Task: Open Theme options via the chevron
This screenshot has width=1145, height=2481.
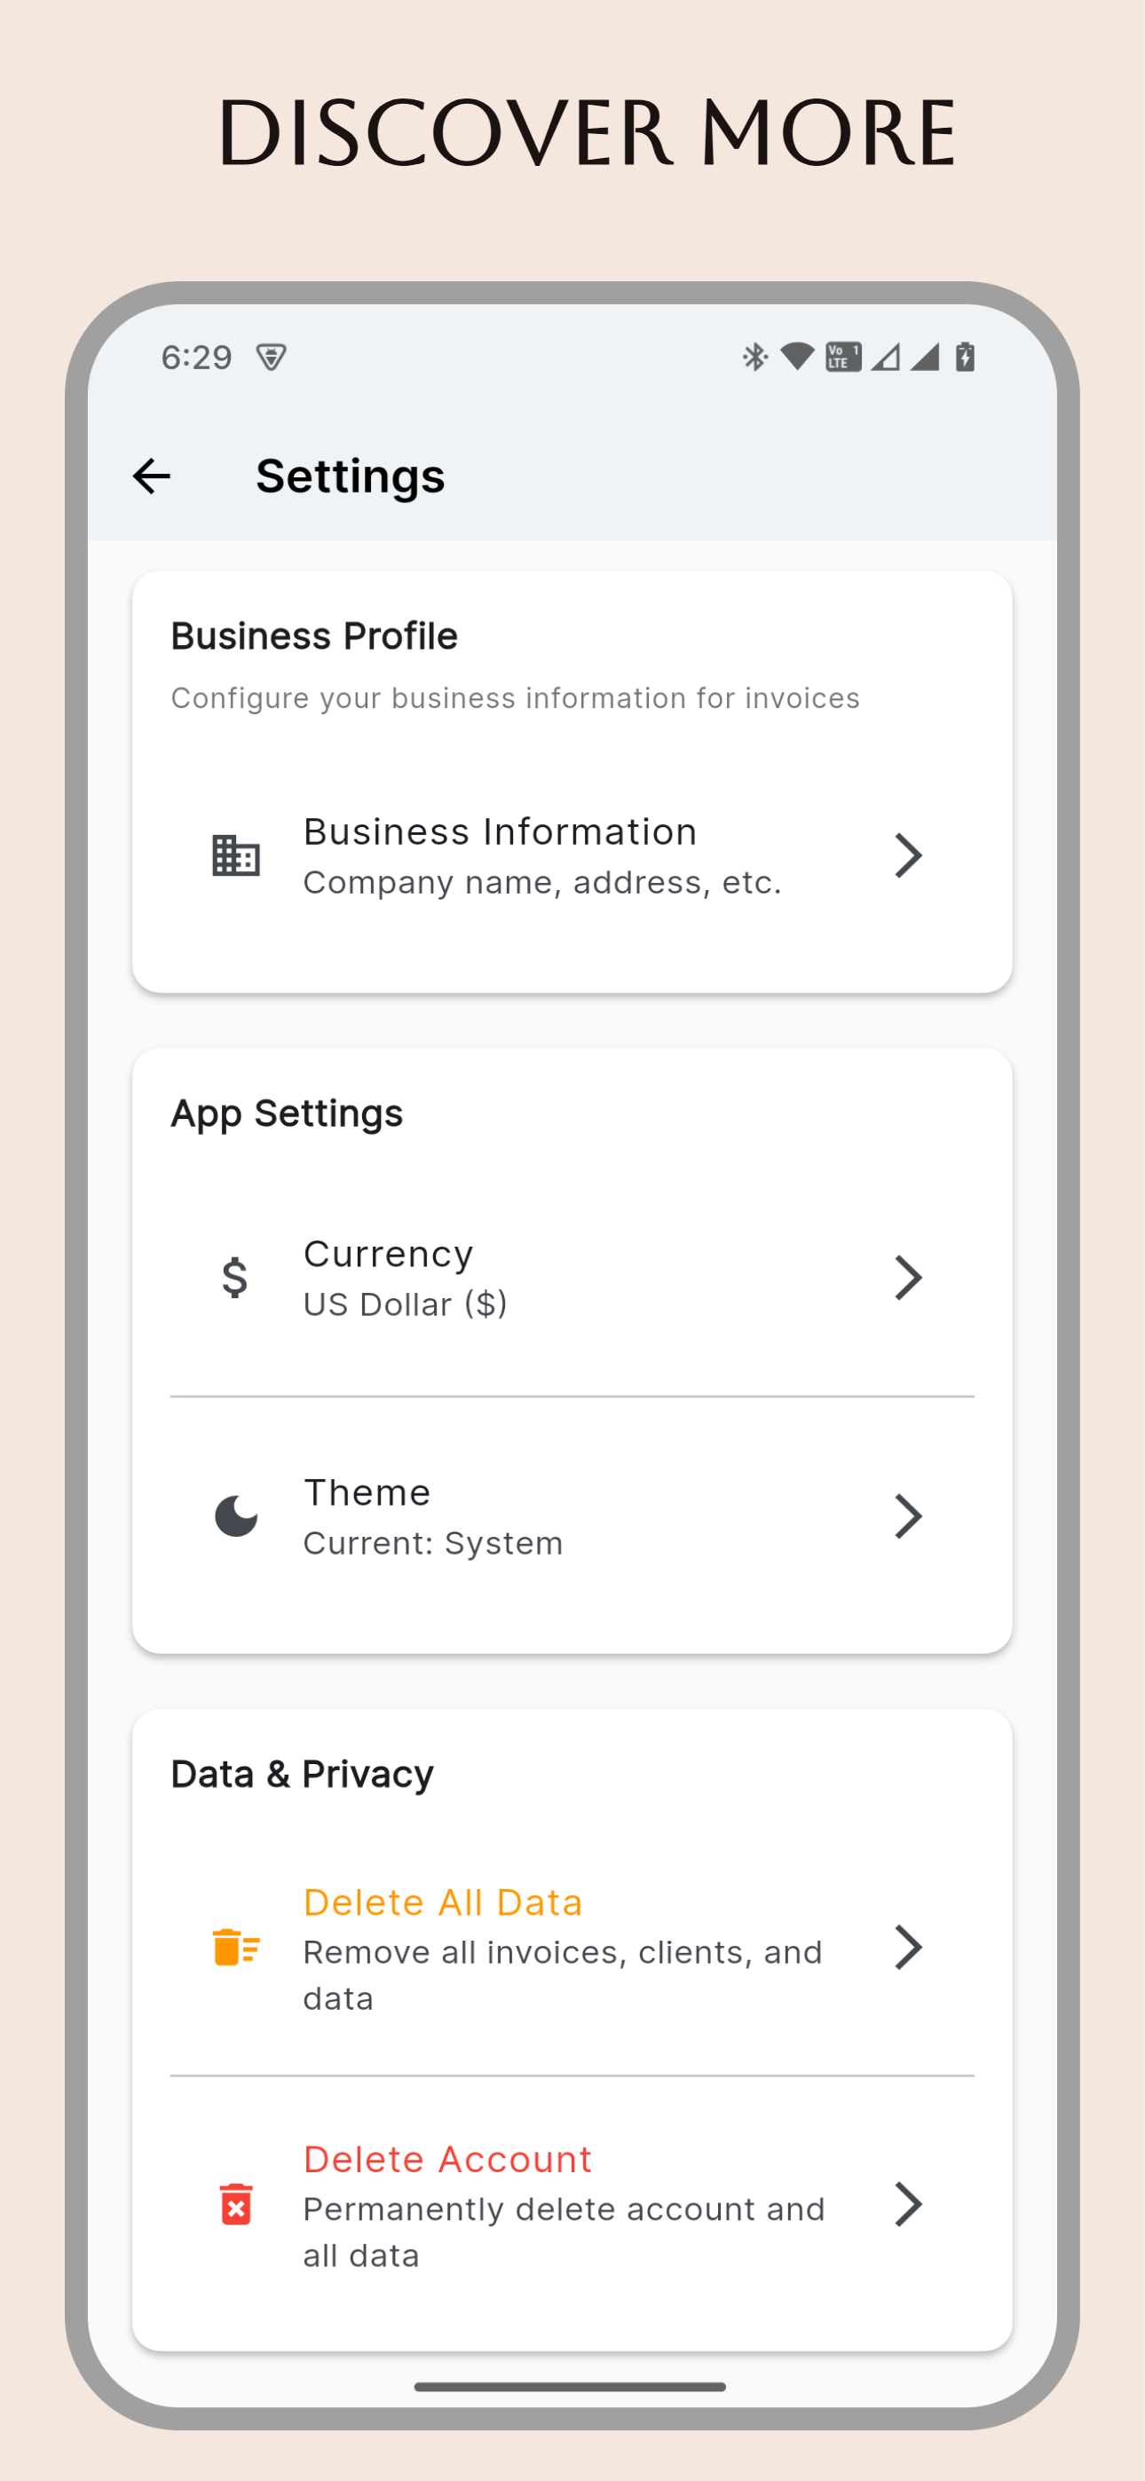Action: (908, 1517)
